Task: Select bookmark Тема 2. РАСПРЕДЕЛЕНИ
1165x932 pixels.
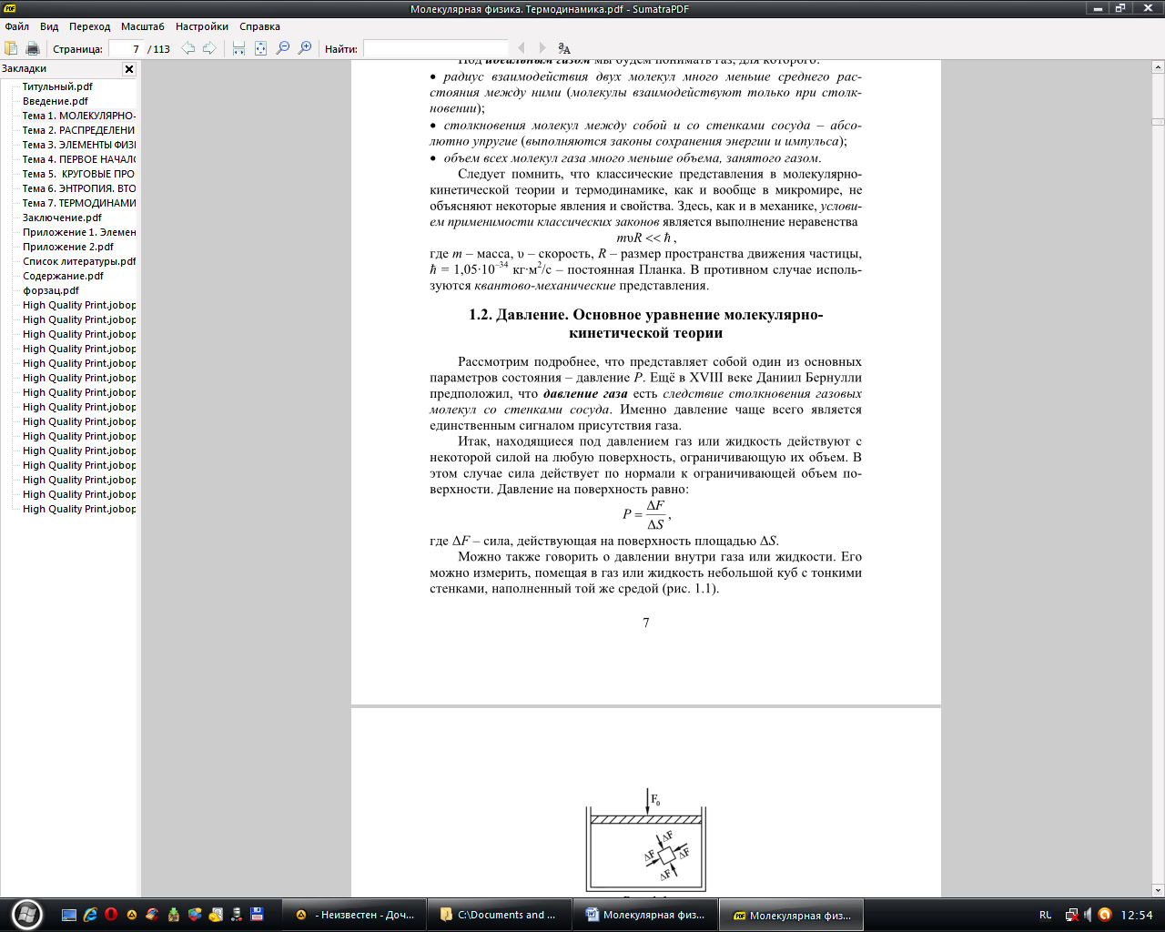Action: [78, 130]
